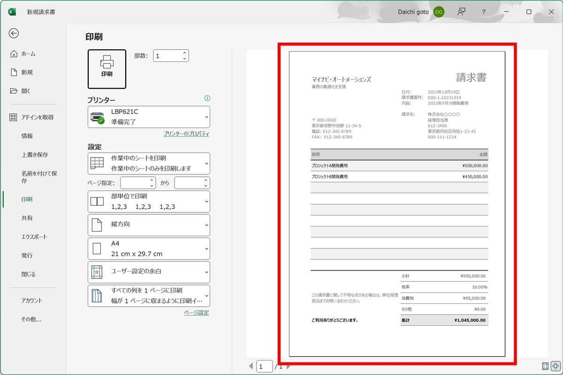
Task: Open the 作業中のシートを印刷 dropdown
Action: point(149,164)
